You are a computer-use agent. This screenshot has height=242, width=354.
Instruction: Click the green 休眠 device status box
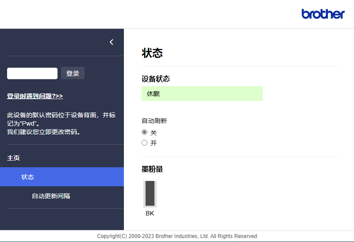(x=202, y=94)
